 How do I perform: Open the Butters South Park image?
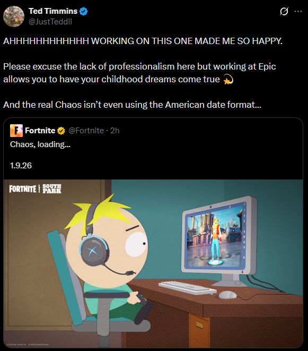(153, 264)
